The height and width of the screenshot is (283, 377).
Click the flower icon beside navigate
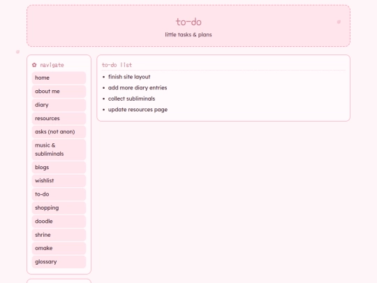coord(34,65)
